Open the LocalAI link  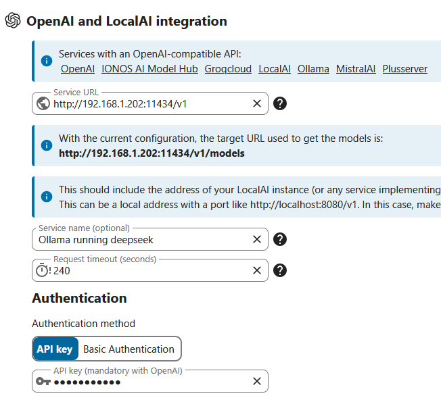click(275, 69)
